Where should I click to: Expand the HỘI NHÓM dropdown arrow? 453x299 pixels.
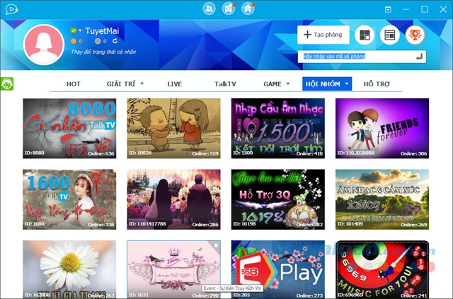(347, 83)
